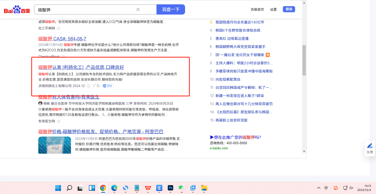Click the Baidu logo
376x194 pixels.
tap(17, 10)
